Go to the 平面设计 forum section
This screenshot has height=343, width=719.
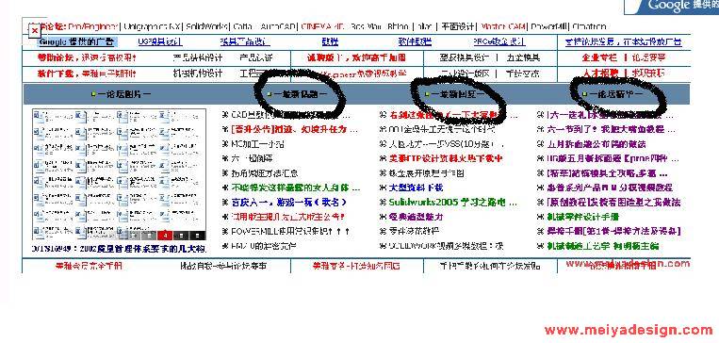tap(458, 26)
